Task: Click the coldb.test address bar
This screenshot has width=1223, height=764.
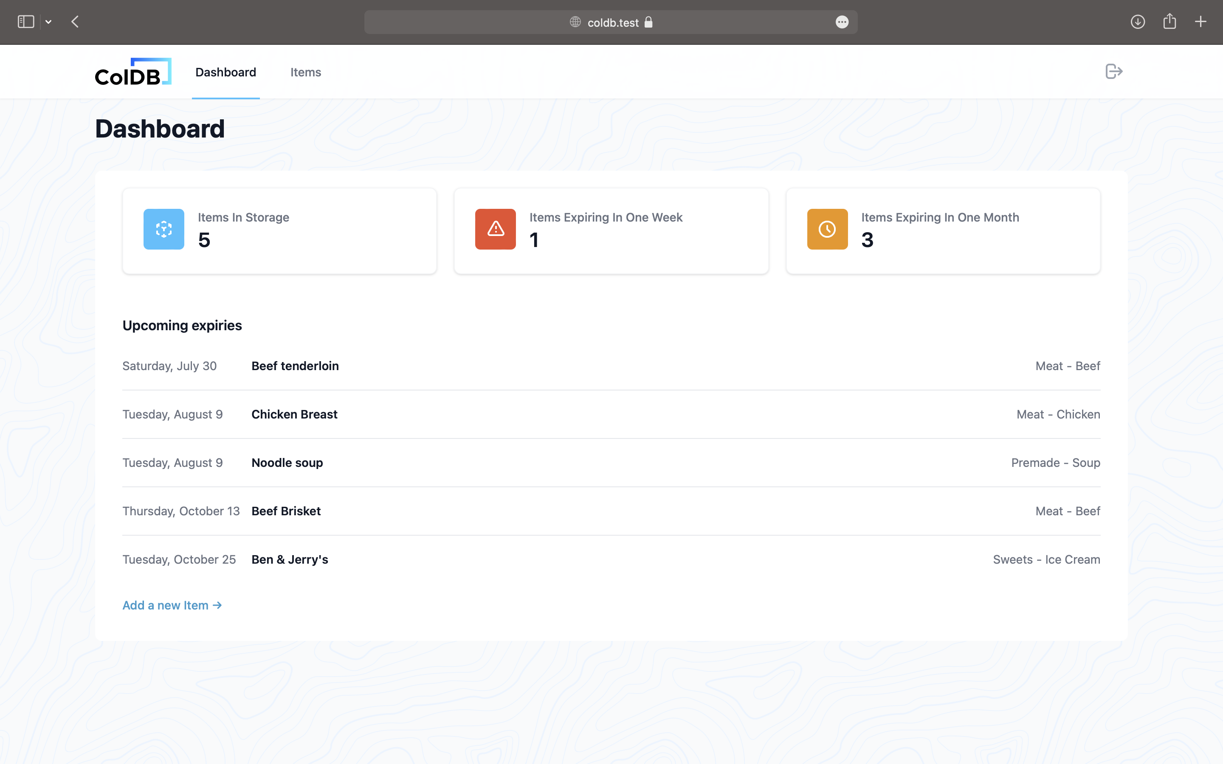Action: click(611, 22)
